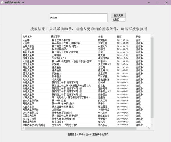
Task: Click chapter 第二百九十三章 扫灭天穹
Action: tap(65, 52)
